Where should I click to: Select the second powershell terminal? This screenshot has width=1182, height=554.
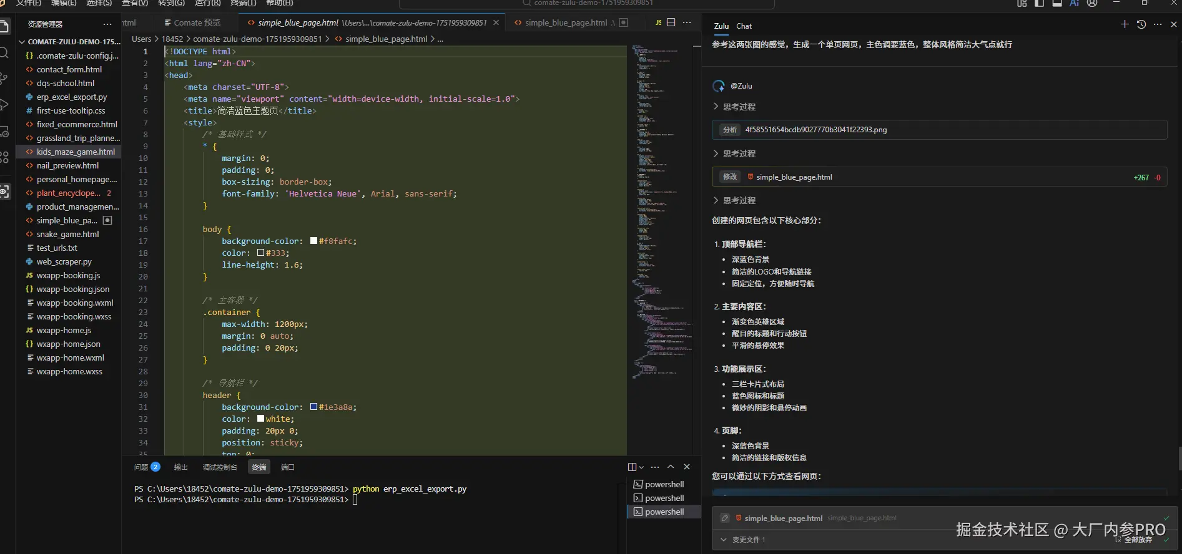coord(664,498)
